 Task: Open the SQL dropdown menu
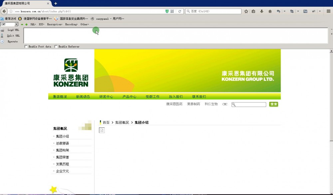click(x=33, y=24)
